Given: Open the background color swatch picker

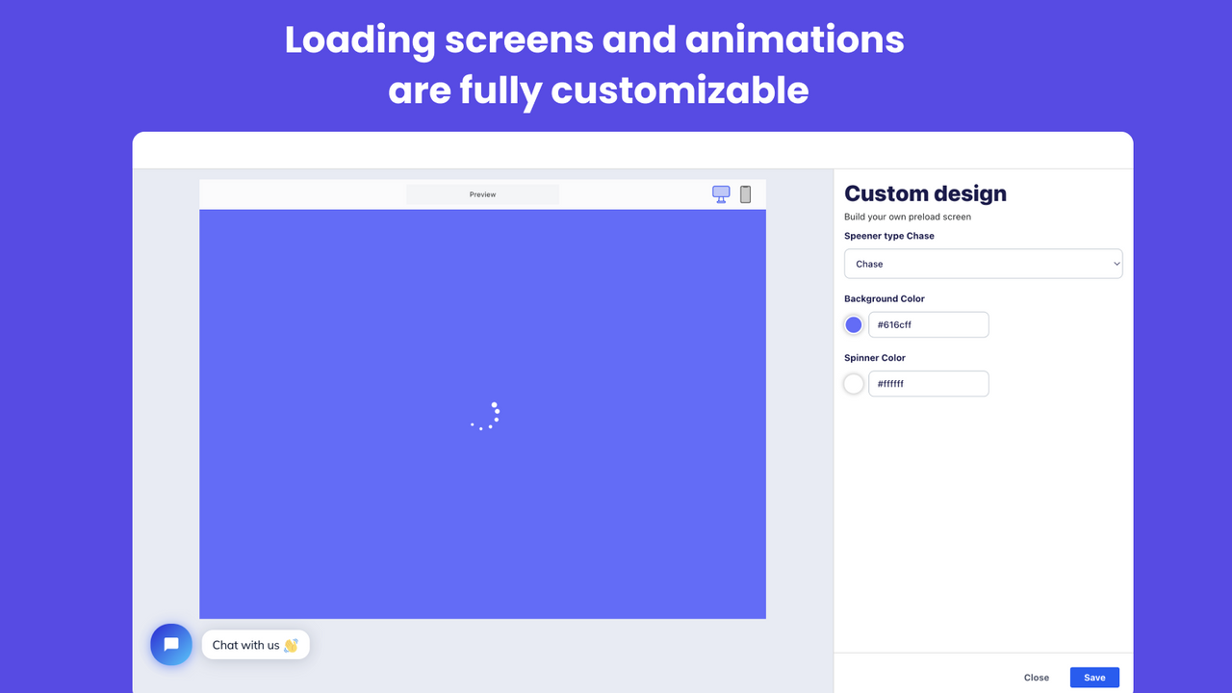Looking at the screenshot, I should pyautogui.click(x=854, y=324).
